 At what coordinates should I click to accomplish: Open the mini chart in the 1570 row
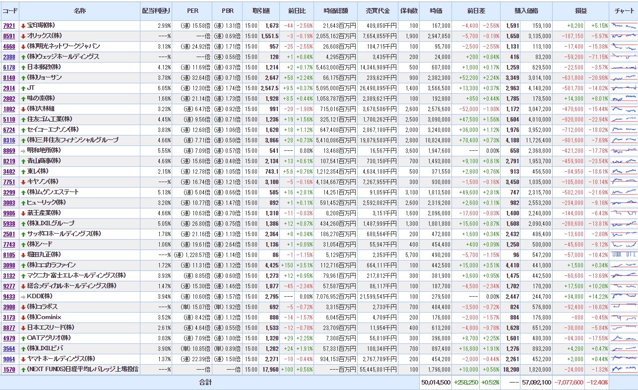624,369
